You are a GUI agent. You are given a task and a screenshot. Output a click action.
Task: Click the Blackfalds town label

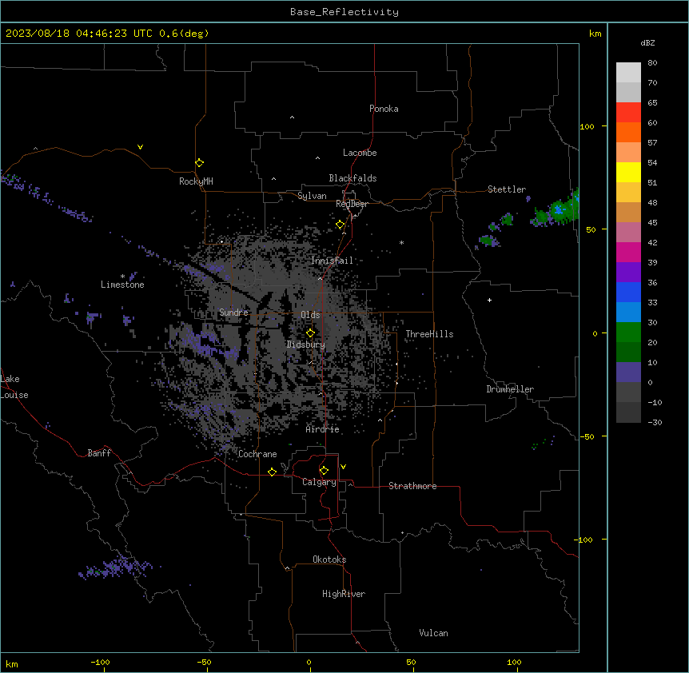352,178
